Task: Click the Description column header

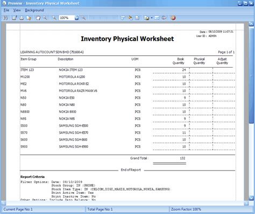Action: 66,59
